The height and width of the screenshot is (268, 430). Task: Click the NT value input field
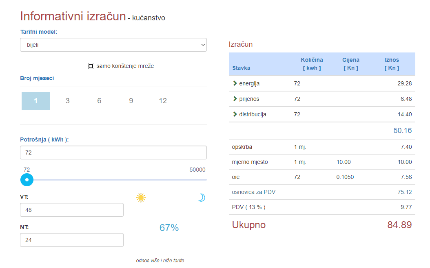(x=72, y=240)
